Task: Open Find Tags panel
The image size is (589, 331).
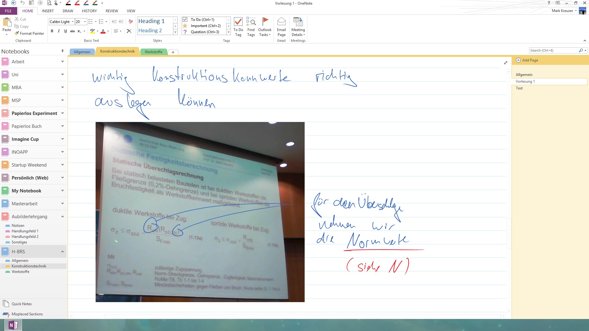Action: click(x=251, y=27)
